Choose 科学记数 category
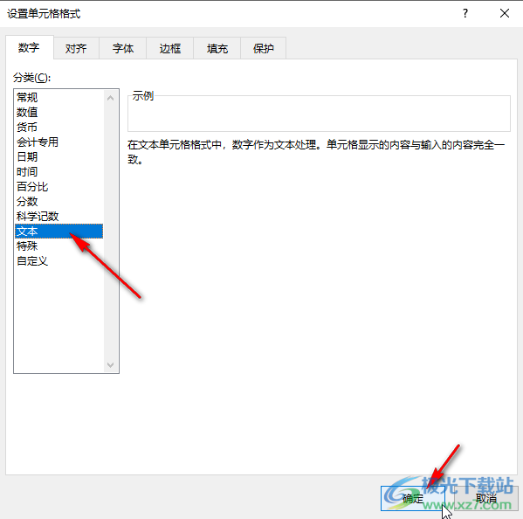This screenshot has width=523, height=519. click(x=59, y=217)
